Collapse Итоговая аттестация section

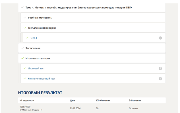[x=92, y=58]
